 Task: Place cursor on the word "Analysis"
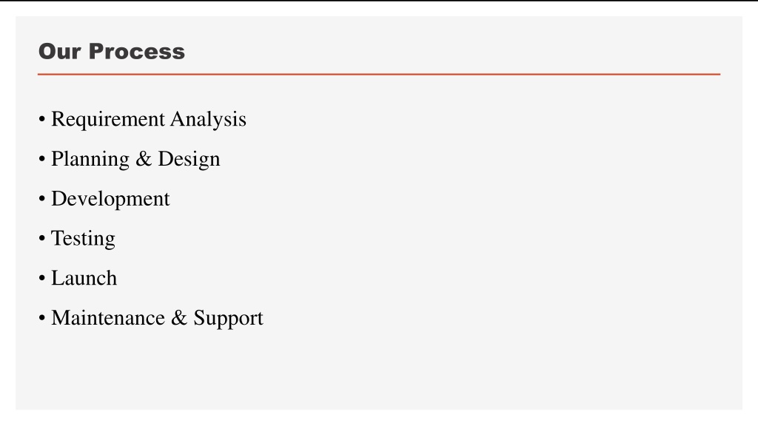tap(208, 119)
